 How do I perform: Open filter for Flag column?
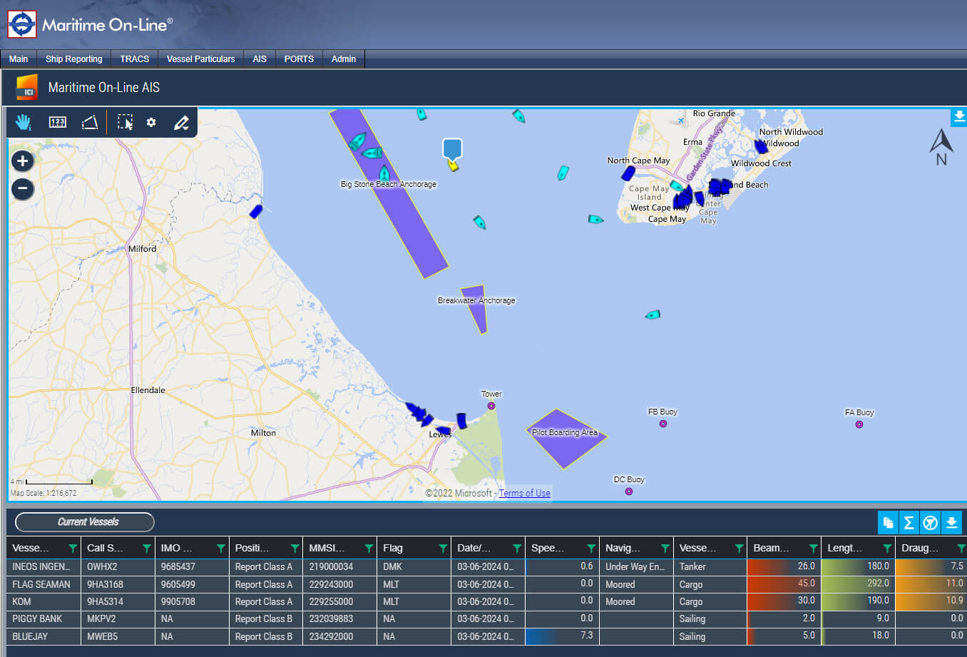coord(444,549)
